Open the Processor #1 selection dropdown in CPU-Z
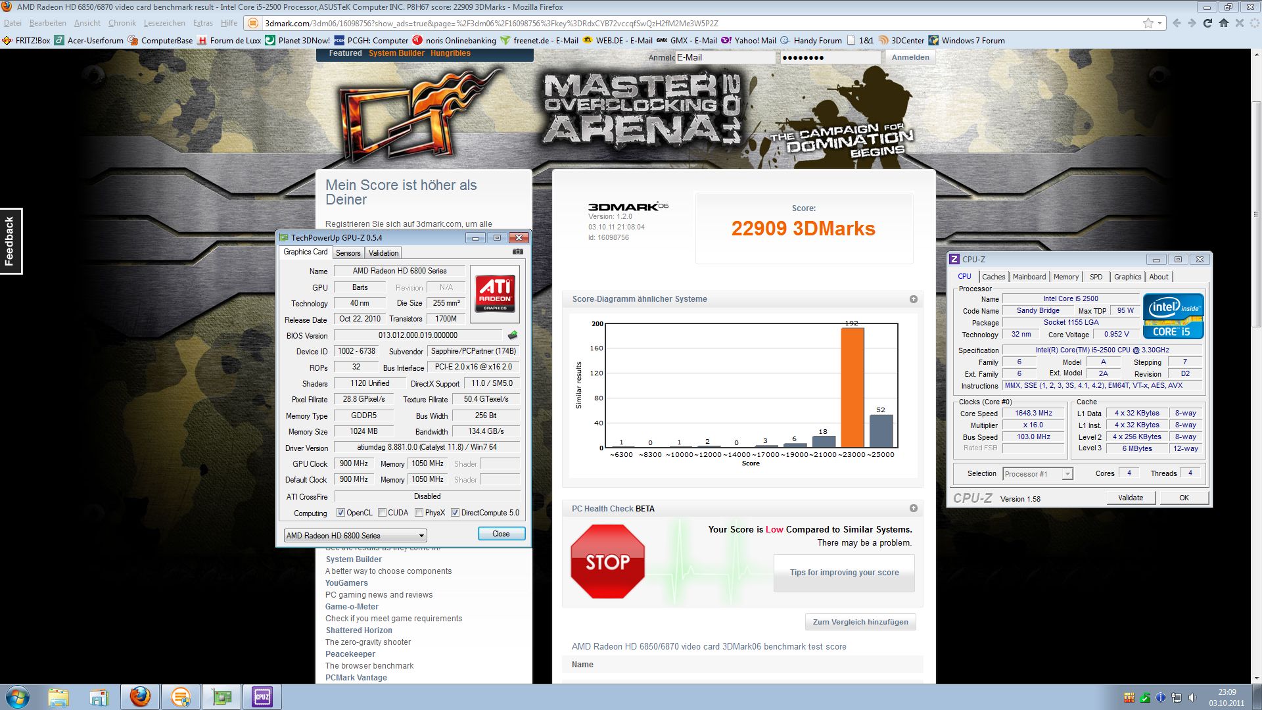 (x=1038, y=474)
